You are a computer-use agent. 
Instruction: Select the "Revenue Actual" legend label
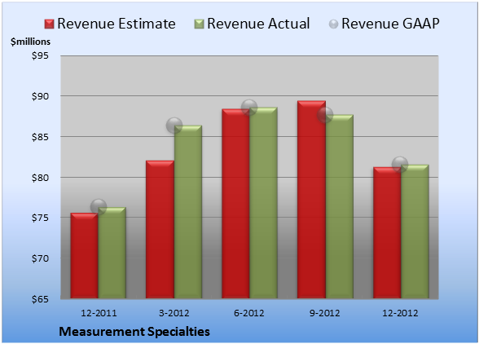tap(258, 24)
